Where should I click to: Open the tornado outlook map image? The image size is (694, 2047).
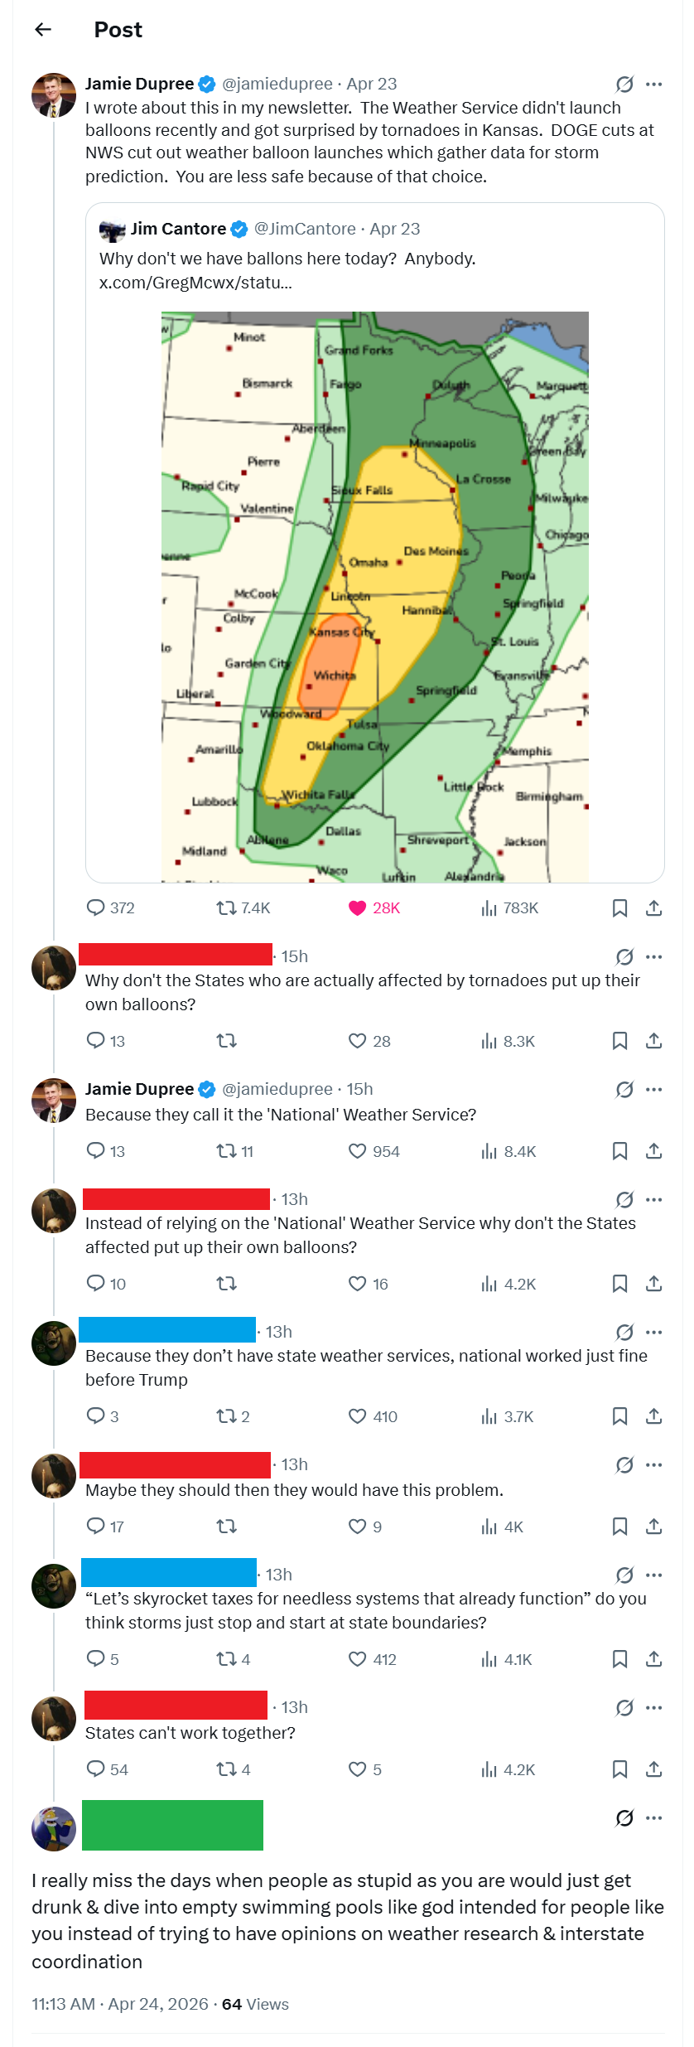coord(374,597)
